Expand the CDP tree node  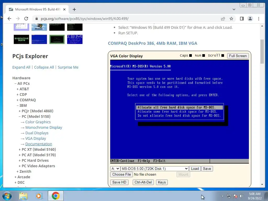[x=22, y=94]
